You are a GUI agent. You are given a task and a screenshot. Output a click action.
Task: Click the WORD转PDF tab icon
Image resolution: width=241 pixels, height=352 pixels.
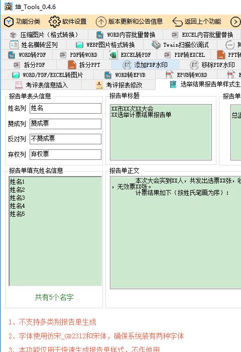12,55
